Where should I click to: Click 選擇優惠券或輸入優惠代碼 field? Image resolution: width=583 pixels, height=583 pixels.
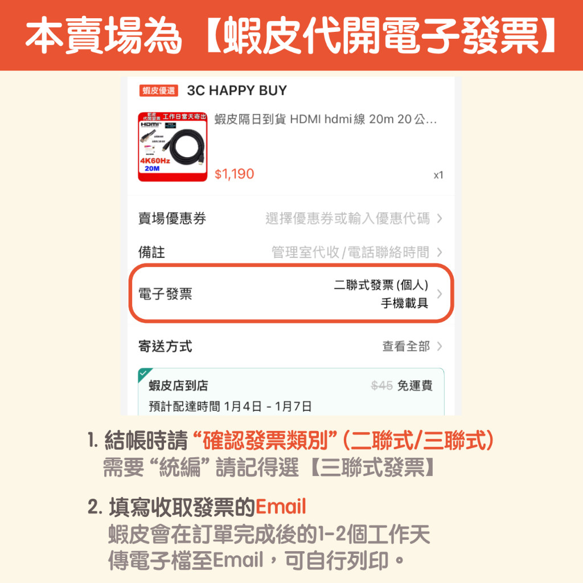(348, 218)
